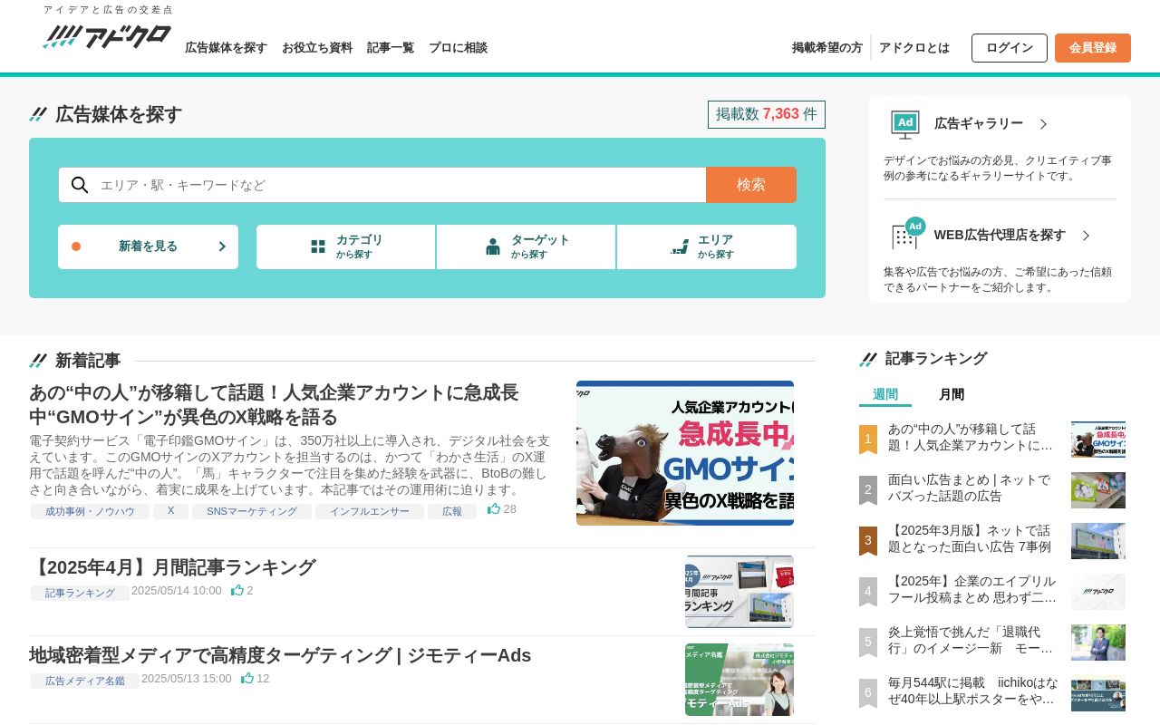Open 広告媒体を探す menu

pos(226,48)
